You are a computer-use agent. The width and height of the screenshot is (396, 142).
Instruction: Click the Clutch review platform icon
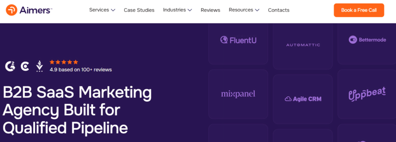25,66
